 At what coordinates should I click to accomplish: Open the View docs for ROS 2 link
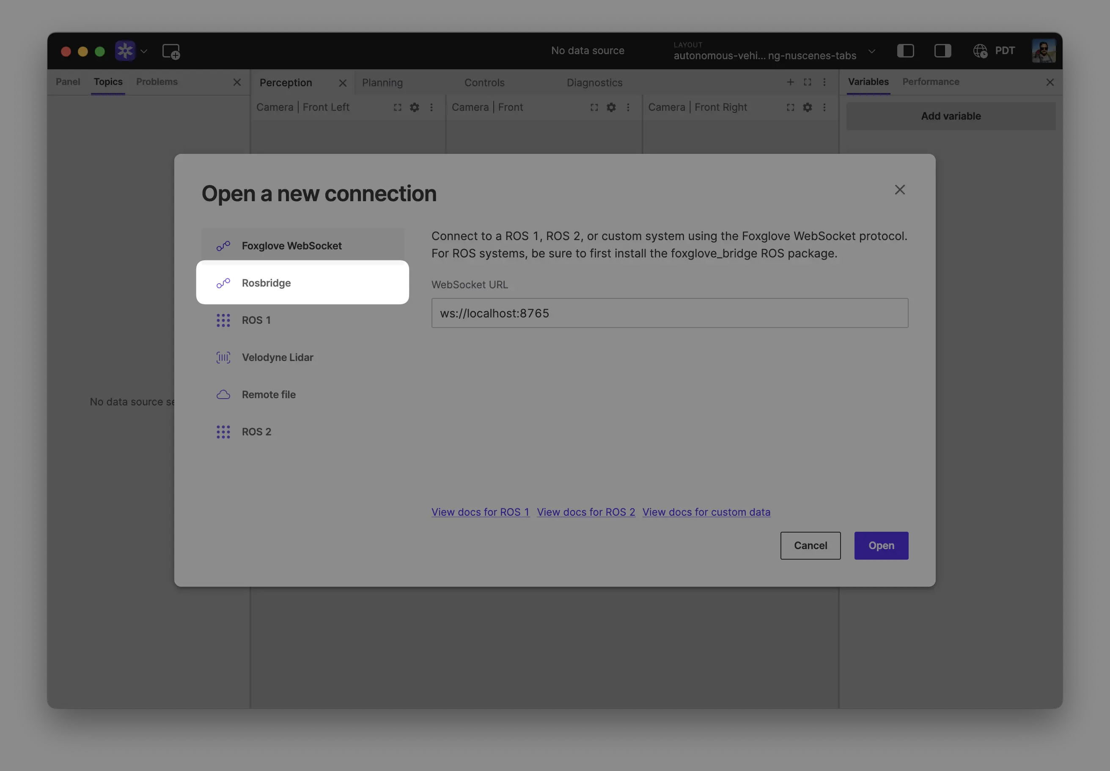tap(586, 512)
